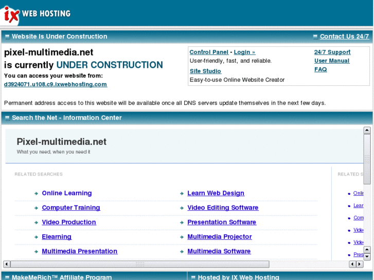Open the 24/7 Support link
The image size is (374, 280).
332,52
